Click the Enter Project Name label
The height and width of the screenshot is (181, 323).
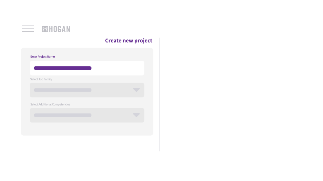pos(42,57)
